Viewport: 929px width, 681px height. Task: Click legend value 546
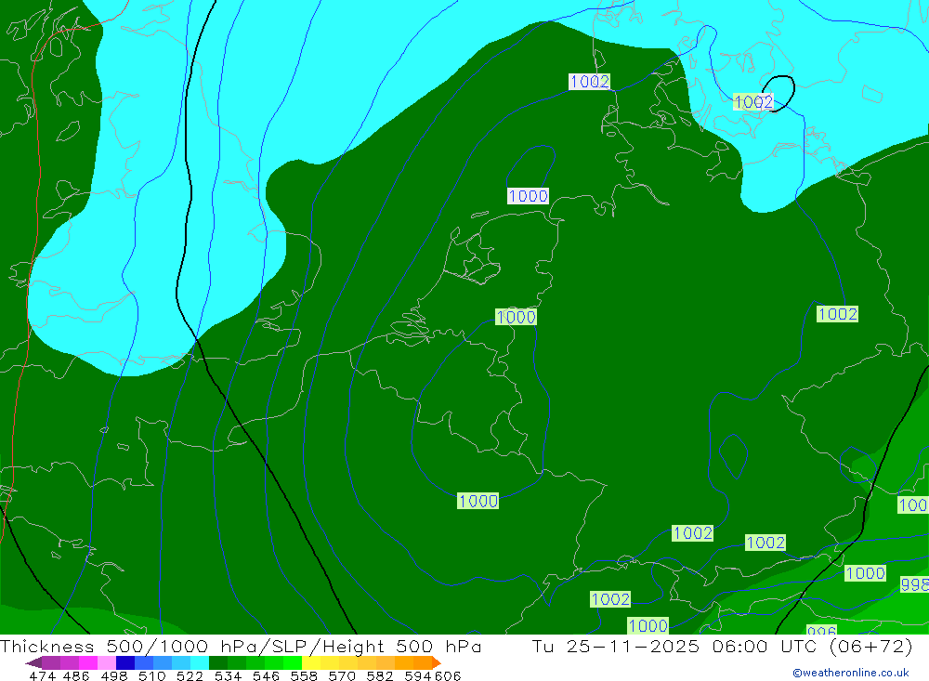pos(266,675)
